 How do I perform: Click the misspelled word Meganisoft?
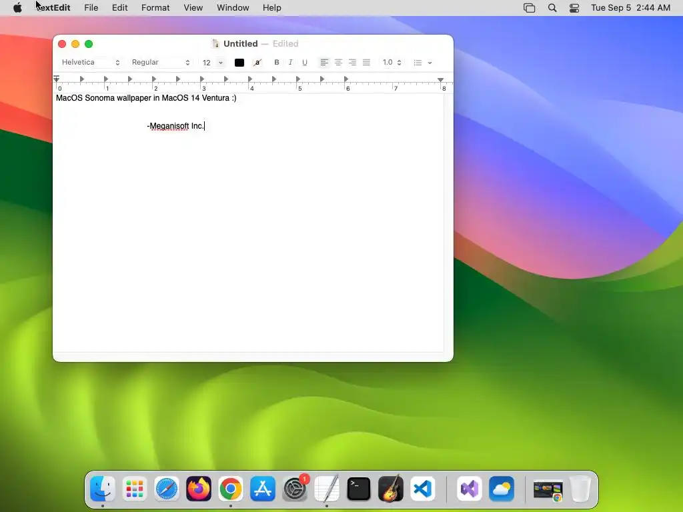point(169,126)
